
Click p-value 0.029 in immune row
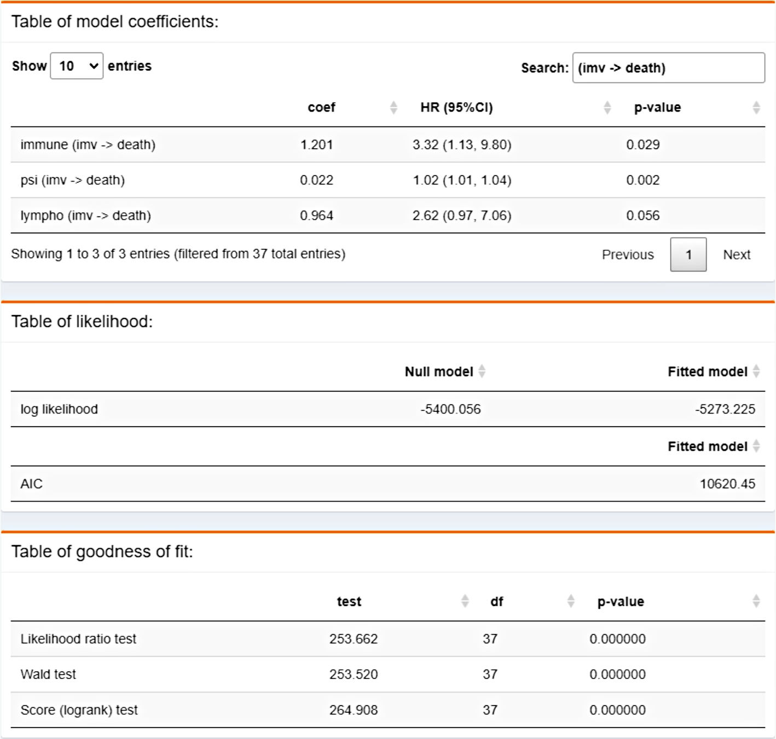(643, 145)
